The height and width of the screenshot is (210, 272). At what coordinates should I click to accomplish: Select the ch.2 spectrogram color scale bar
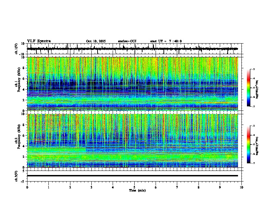248,144
